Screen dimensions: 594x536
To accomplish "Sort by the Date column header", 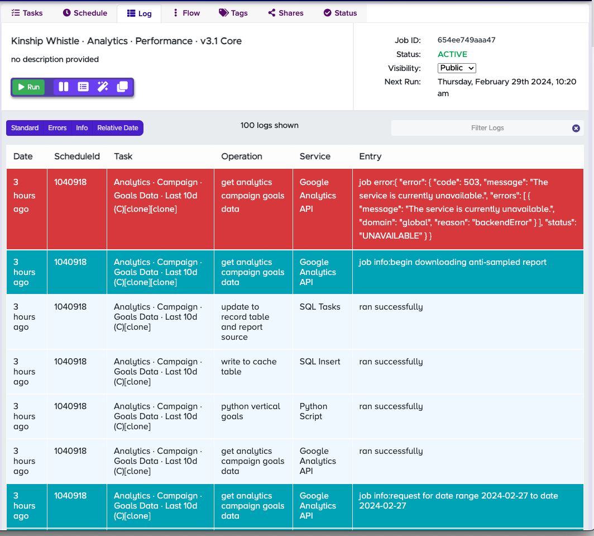I will click(x=23, y=156).
